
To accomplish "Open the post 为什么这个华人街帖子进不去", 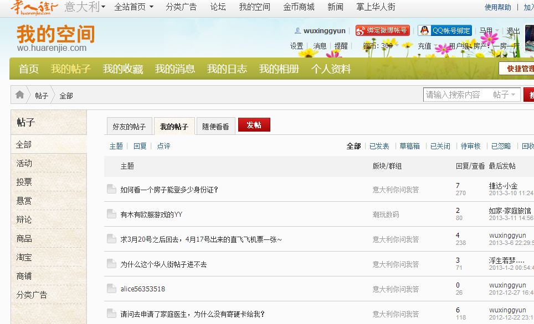I will pyautogui.click(x=163, y=264).
